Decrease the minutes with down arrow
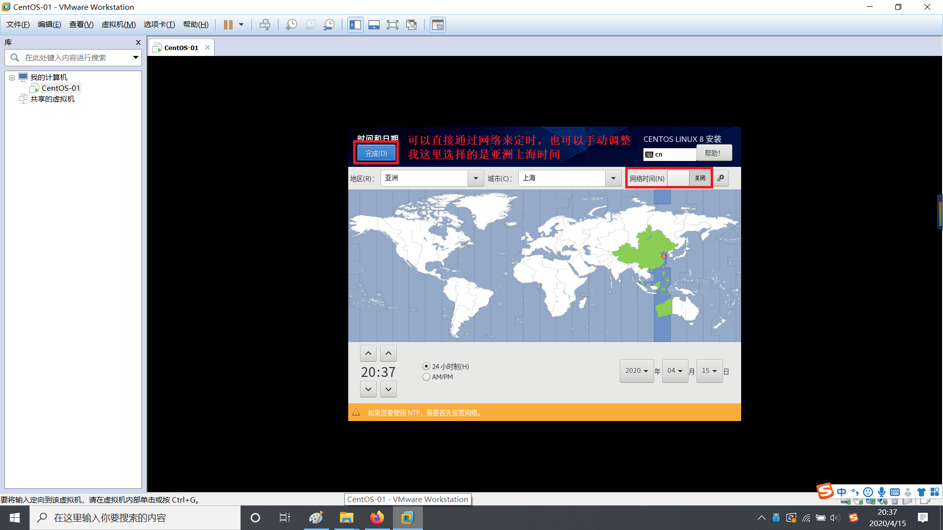The image size is (943, 530). [388, 389]
